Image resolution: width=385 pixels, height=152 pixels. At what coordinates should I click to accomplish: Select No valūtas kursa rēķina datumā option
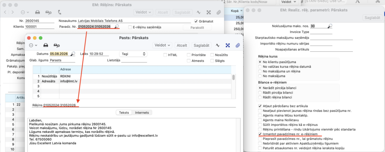260,67
